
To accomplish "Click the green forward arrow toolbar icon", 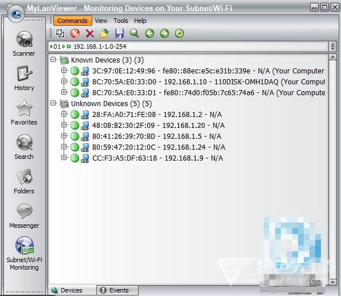I will (x=164, y=33).
